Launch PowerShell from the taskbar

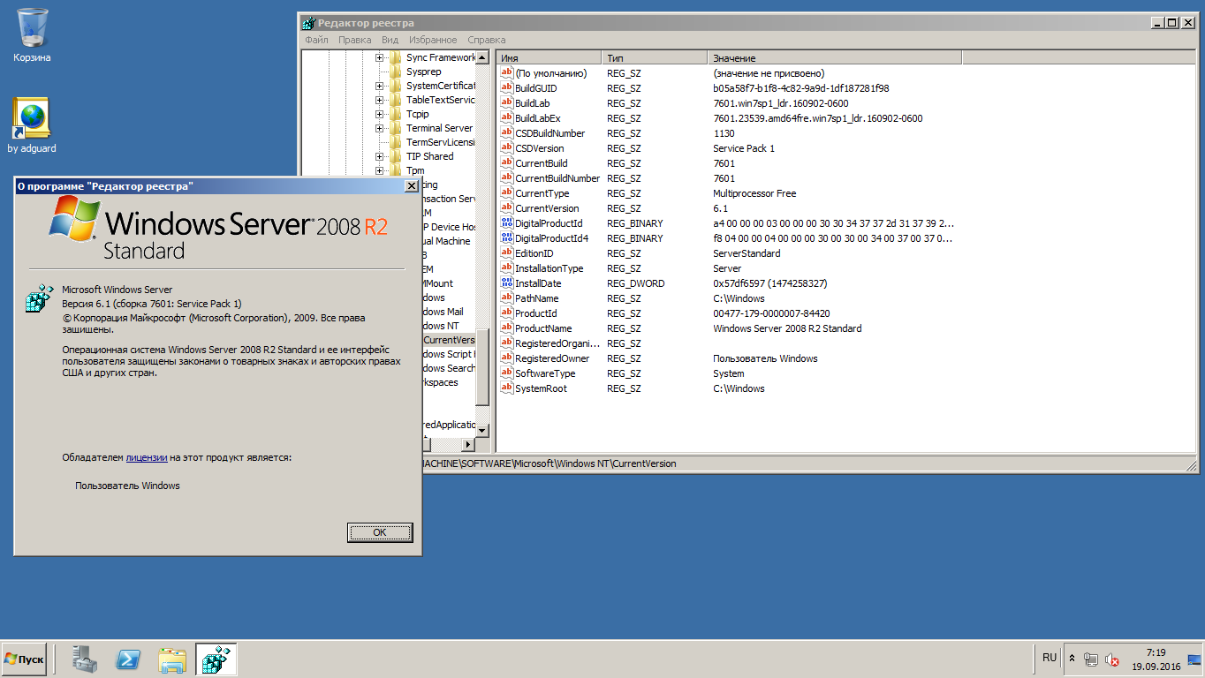pyautogui.click(x=129, y=659)
